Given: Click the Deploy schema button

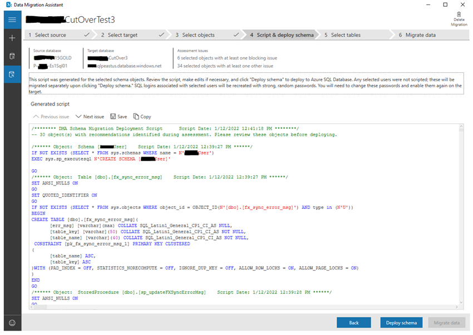Looking at the screenshot, I should 401,322.
